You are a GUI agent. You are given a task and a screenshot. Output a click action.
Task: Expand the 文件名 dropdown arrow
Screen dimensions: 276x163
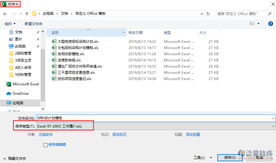click(273, 118)
